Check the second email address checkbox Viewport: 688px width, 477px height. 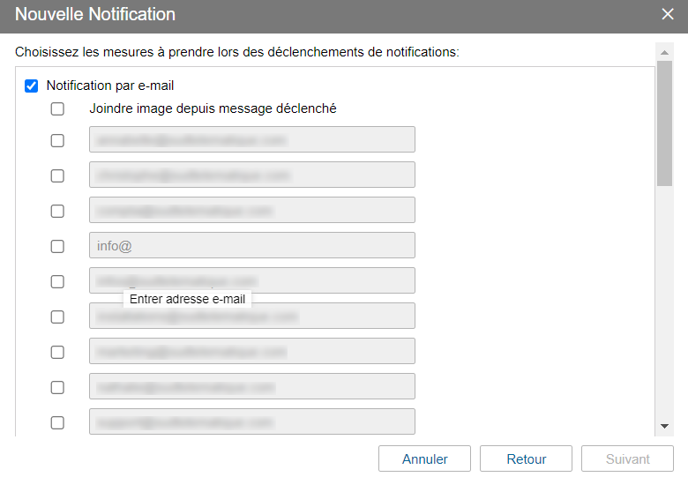coord(57,175)
